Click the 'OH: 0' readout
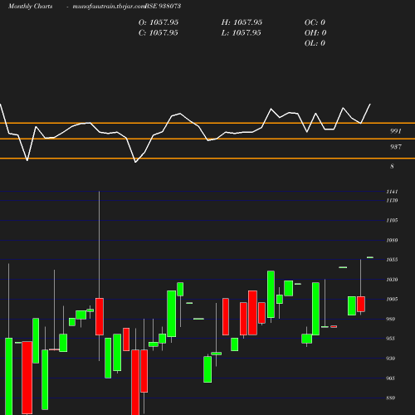This screenshot has width=415, height=415. [315, 33]
